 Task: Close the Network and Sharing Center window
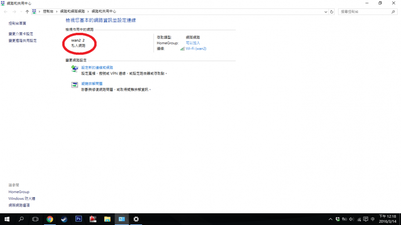394,3
